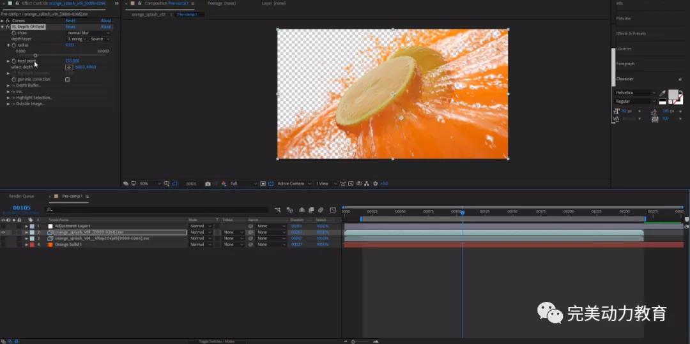Click the radius stopwatch icon
Viewport: 690px width, 344px height.
click(13, 45)
